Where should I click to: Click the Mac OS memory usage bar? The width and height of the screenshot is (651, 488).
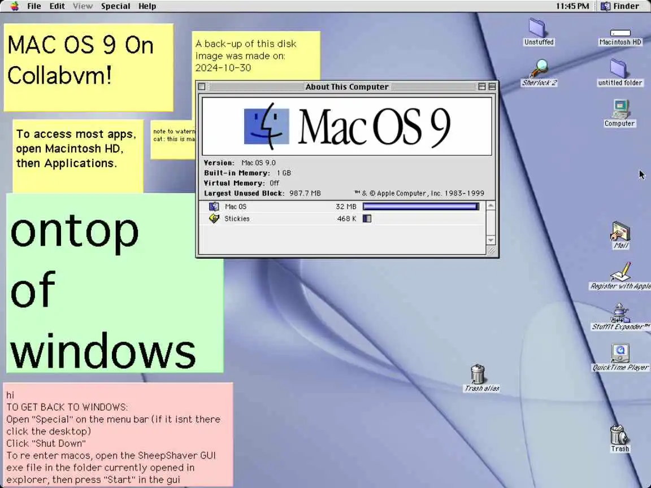point(421,206)
